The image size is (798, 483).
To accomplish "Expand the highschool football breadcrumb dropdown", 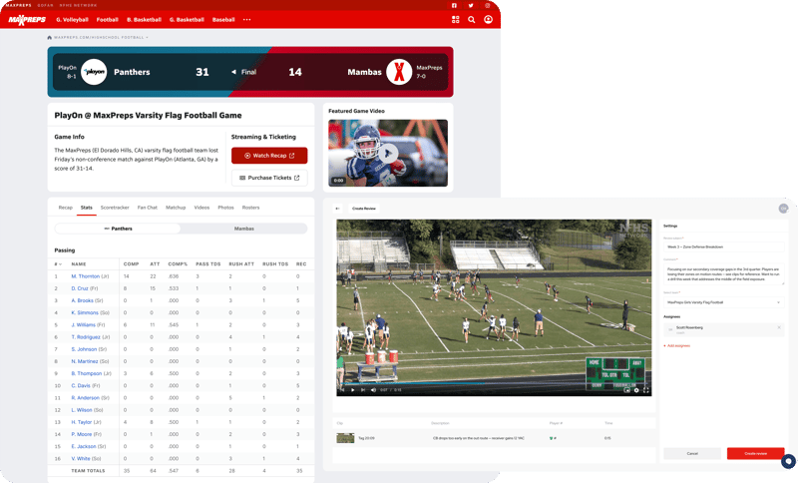I will pyautogui.click(x=147, y=37).
